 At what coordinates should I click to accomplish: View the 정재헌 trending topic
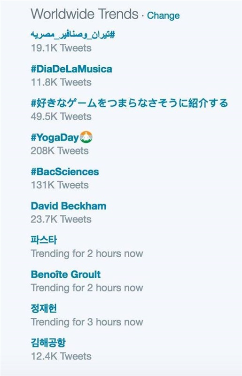[x=44, y=308]
